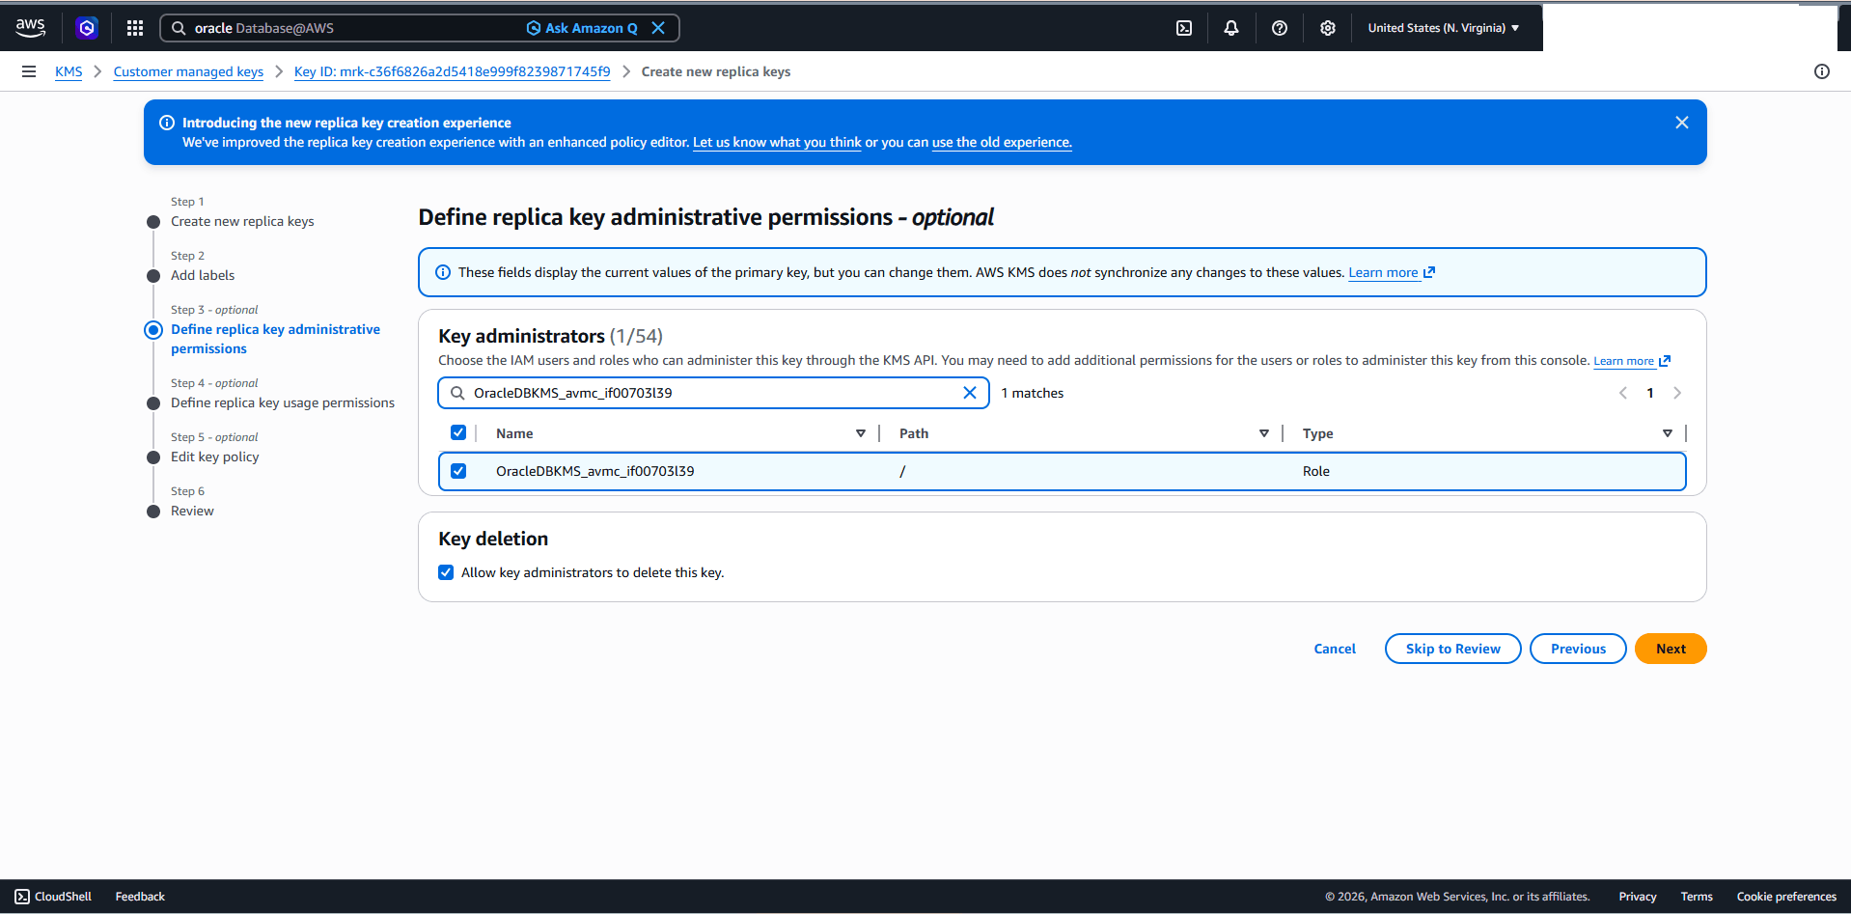Open the Amazon Q icon in the top bar
This screenshot has width=1851, height=914.
tap(87, 28)
